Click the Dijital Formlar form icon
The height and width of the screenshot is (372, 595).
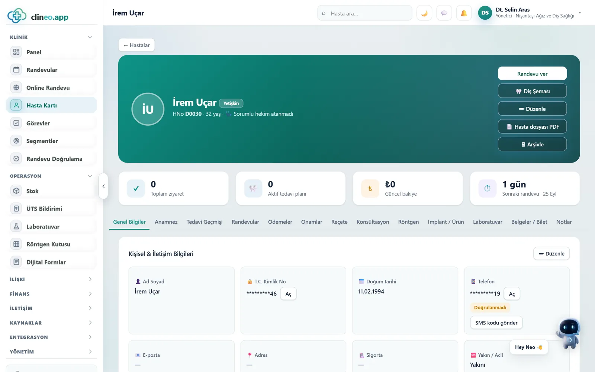coord(16,262)
